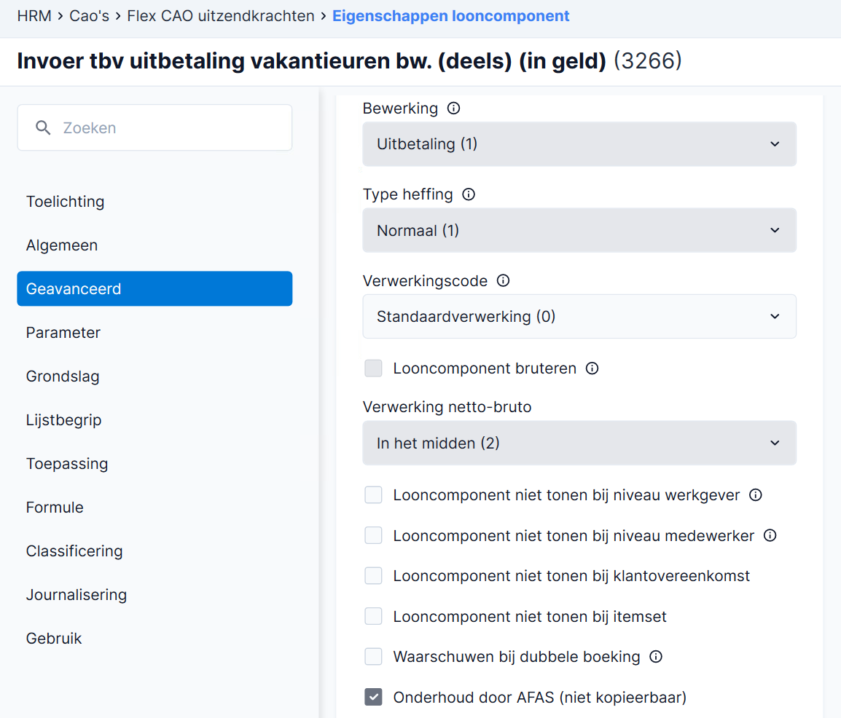
Task: Show info for Waarschuwen bij dubbele boeking
Action: pos(656,656)
